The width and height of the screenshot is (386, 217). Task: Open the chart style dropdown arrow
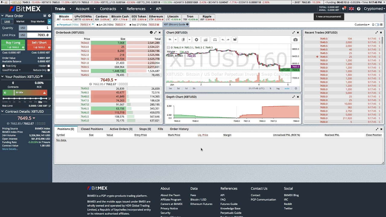tap(189, 39)
